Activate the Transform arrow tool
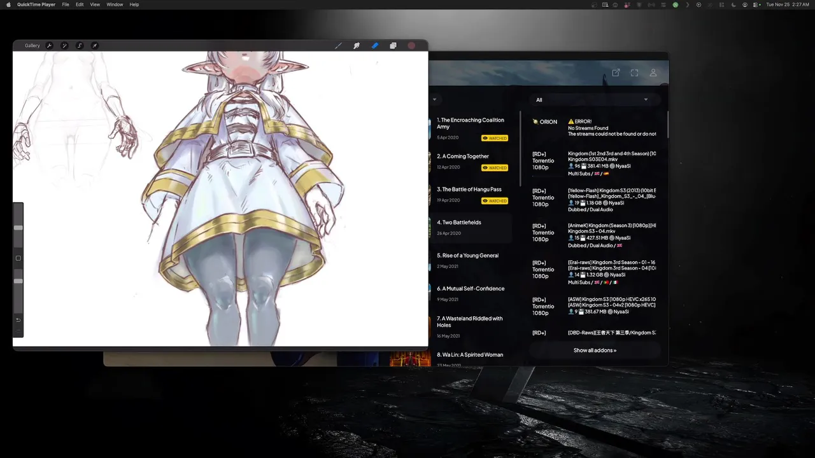815x458 pixels. pos(94,46)
